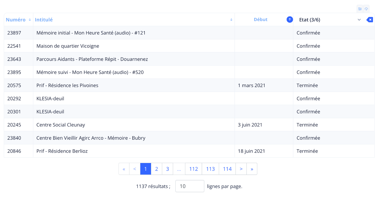Open the Etat filter chevron
The image size is (381, 197).
pos(359,20)
